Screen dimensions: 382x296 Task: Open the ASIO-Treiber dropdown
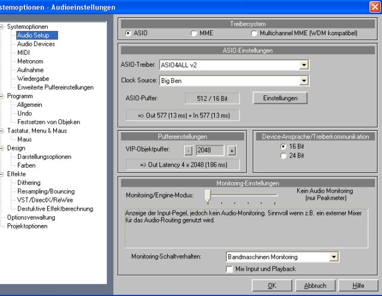(x=304, y=65)
